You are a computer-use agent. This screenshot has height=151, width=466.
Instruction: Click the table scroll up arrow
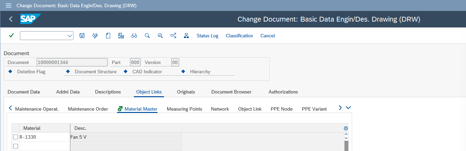346,134
